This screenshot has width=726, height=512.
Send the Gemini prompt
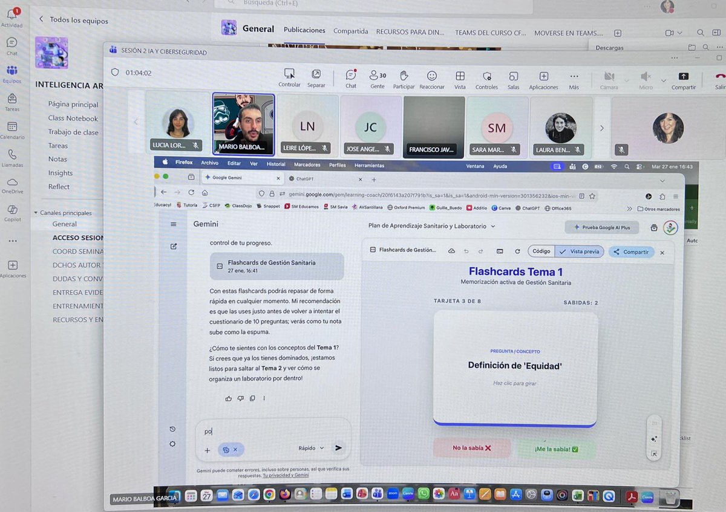coord(338,448)
